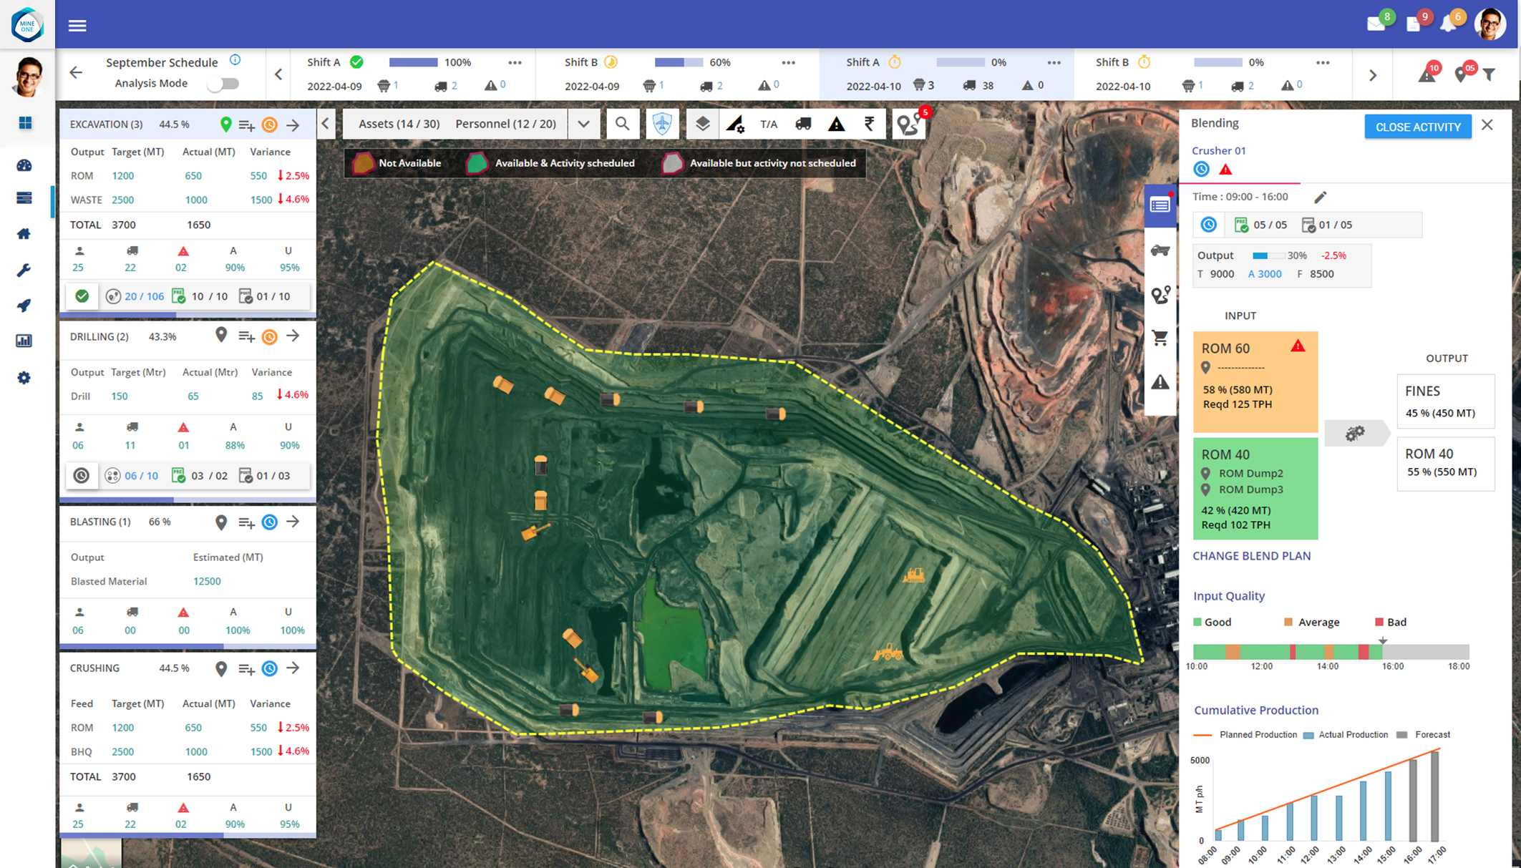The width and height of the screenshot is (1521, 868).
Task: Click the CLOSE ACTIVITY button
Action: click(x=1417, y=127)
